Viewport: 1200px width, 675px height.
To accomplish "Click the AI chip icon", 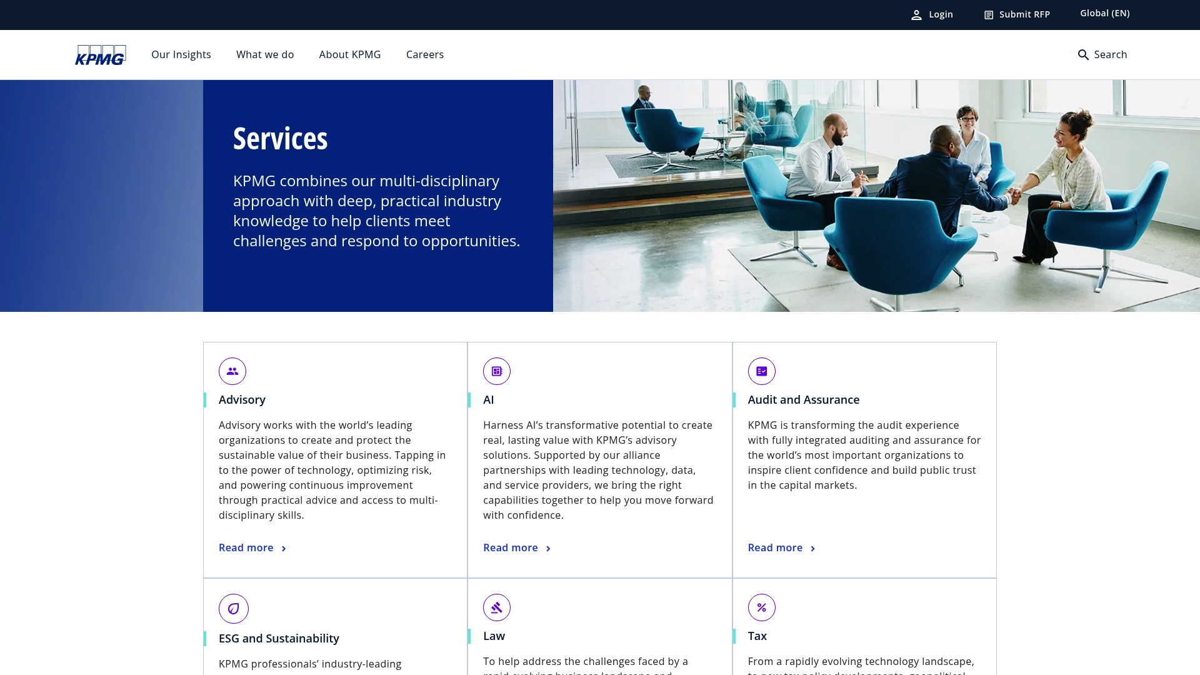I will tap(497, 371).
